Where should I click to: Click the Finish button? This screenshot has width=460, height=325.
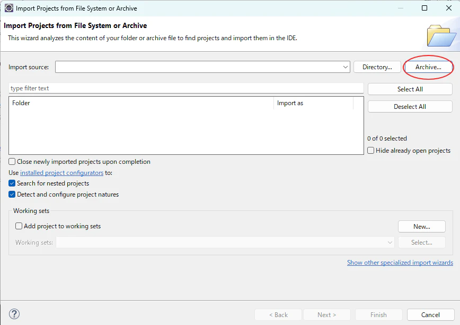(378, 315)
